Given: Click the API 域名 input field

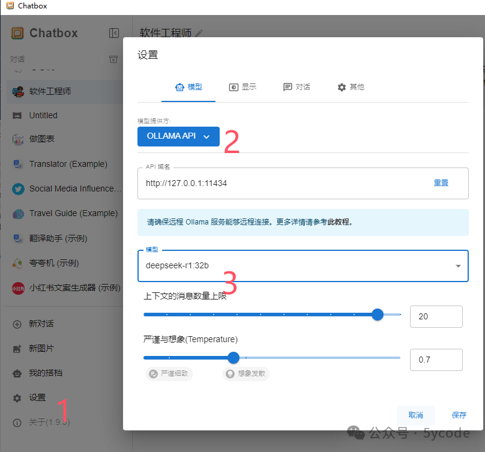Looking at the screenshot, I should [303, 184].
